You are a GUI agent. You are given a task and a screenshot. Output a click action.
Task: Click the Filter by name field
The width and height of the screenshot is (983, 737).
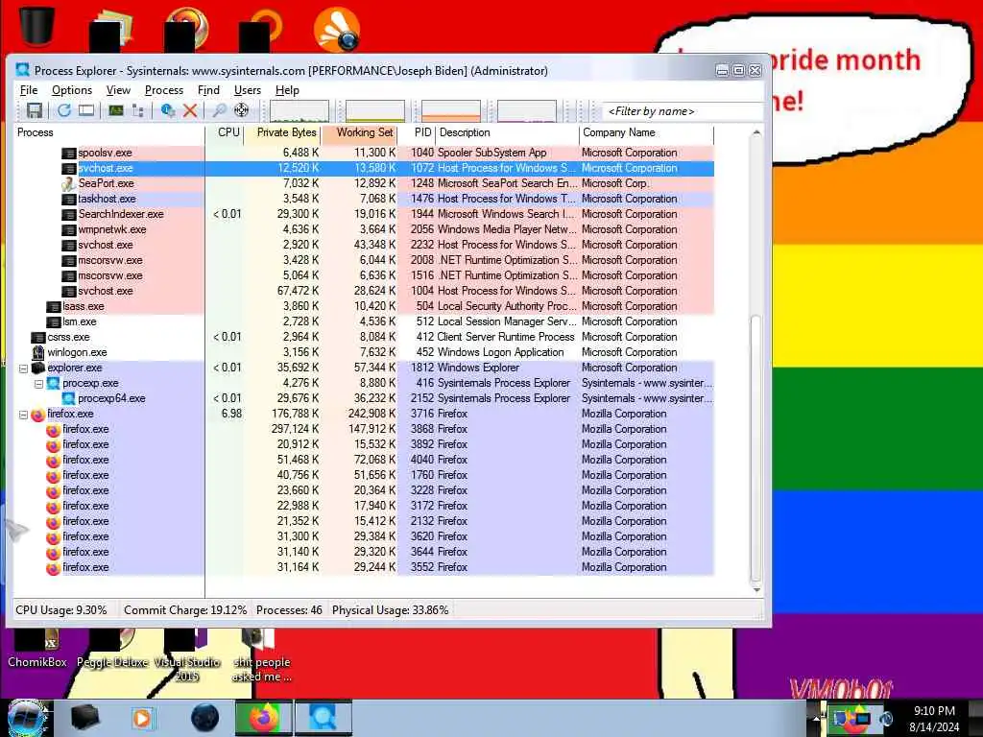click(x=683, y=111)
